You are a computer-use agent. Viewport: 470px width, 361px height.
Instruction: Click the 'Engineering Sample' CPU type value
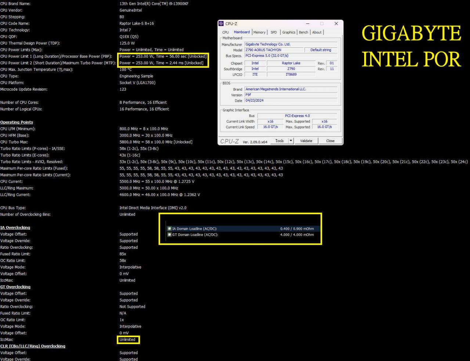(136, 76)
